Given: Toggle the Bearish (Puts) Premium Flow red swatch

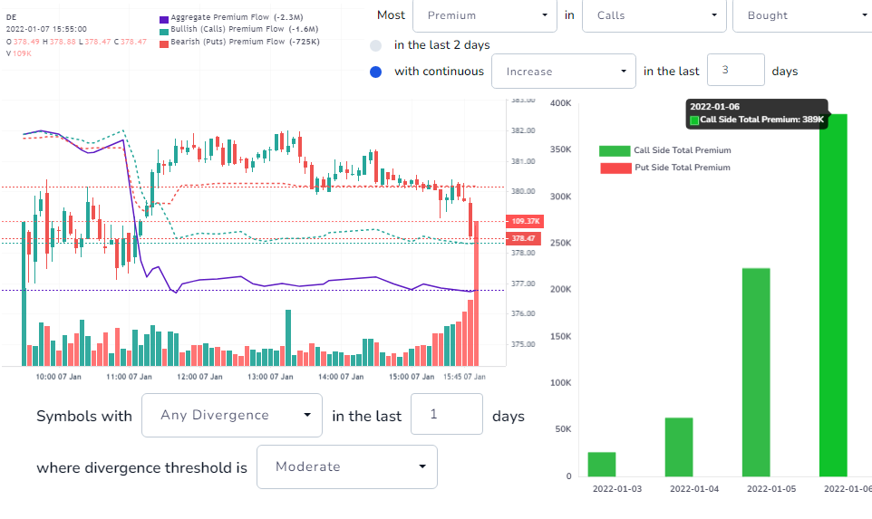Looking at the screenshot, I should pos(164,43).
